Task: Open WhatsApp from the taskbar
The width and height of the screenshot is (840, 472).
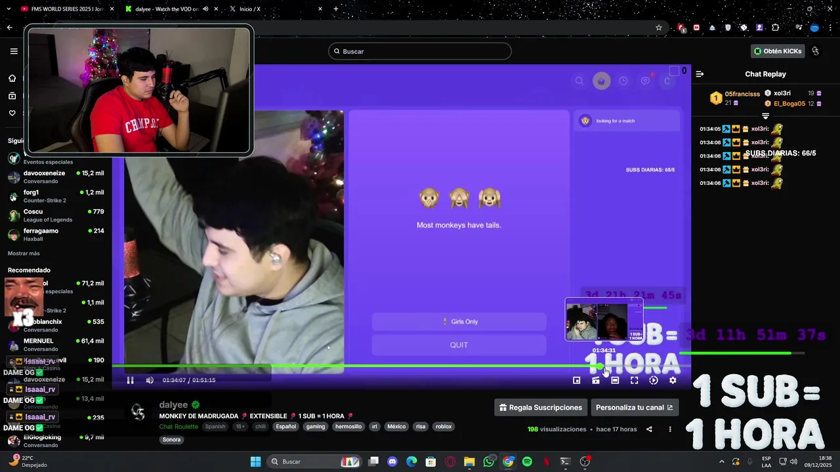Action: [x=489, y=462]
